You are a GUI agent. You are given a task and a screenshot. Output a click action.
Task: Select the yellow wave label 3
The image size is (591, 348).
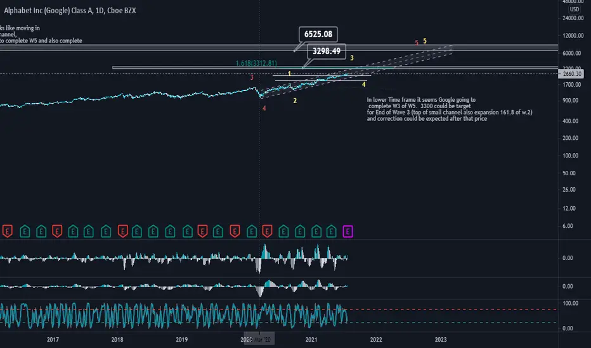(352, 58)
